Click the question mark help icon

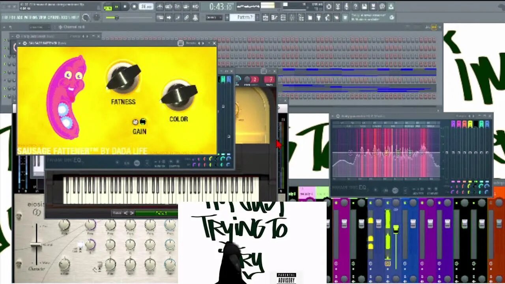pyautogui.click(x=355, y=7)
